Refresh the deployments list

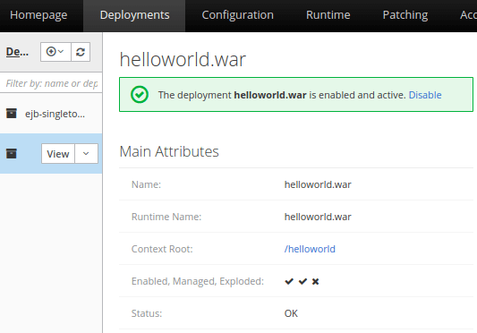pos(81,52)
